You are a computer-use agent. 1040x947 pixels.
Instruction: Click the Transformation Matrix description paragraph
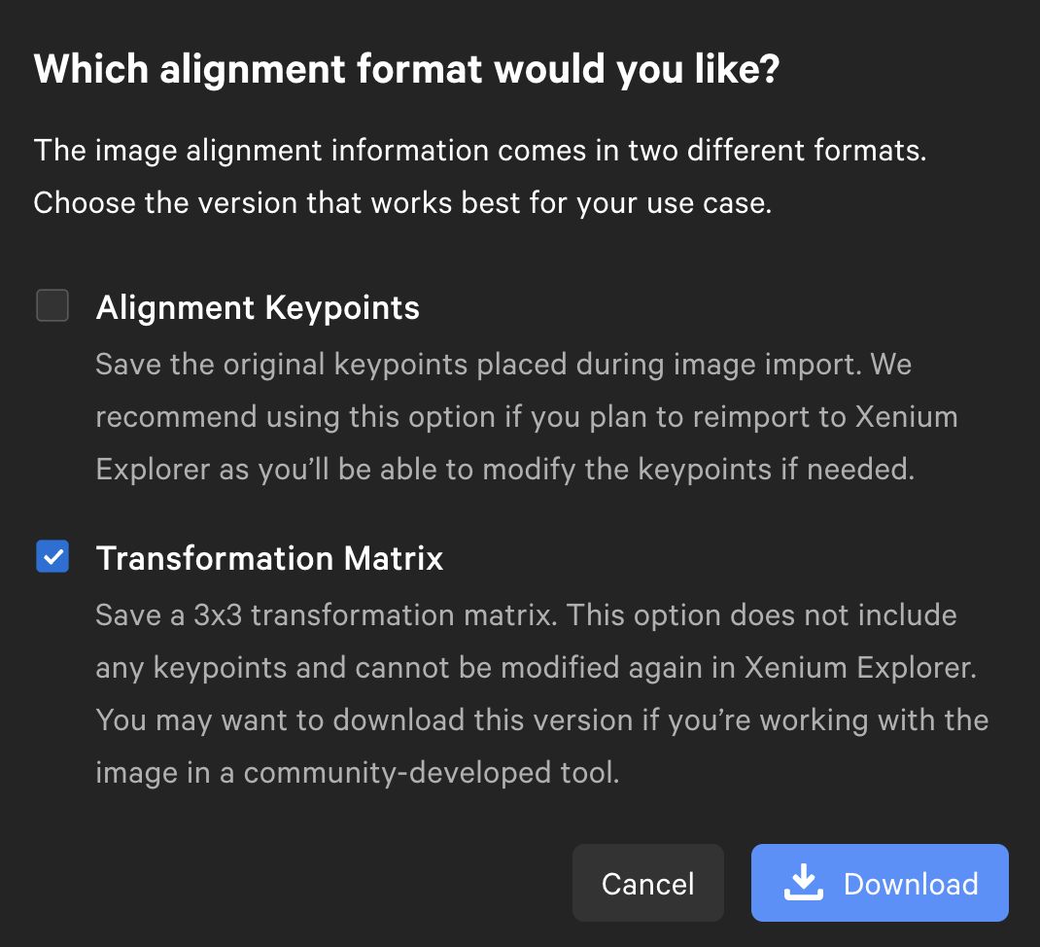click(x=540, y=693)
